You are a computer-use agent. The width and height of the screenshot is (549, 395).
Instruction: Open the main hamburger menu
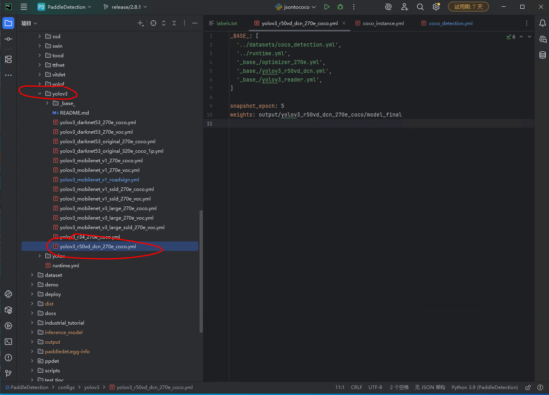click(x=24, y=7)
